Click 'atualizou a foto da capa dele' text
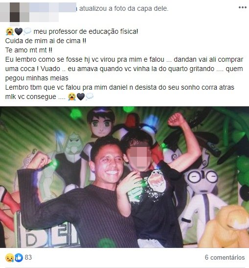 tap(124, 8)
